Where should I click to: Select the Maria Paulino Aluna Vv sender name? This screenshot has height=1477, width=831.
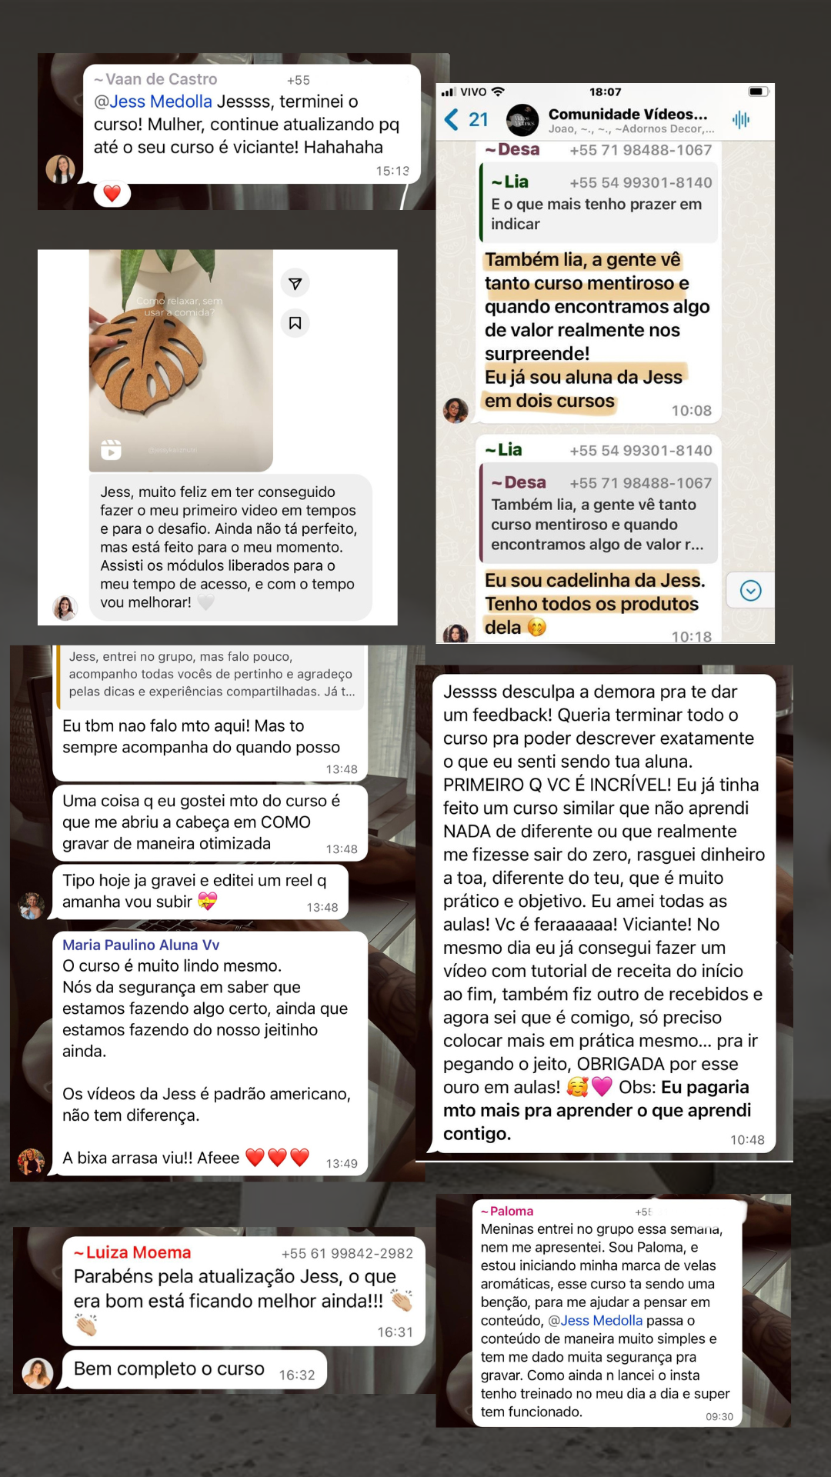tap(141, 945)
